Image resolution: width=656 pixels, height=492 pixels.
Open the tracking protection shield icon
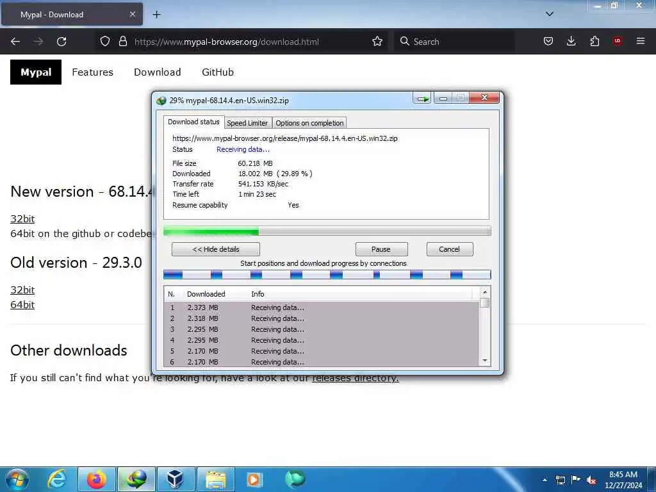[105, 41]
